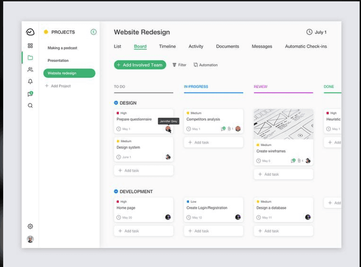This screenshot has width=361, height=267.
Task: Open the messages icon with green badge
Action: pos(30,93)
